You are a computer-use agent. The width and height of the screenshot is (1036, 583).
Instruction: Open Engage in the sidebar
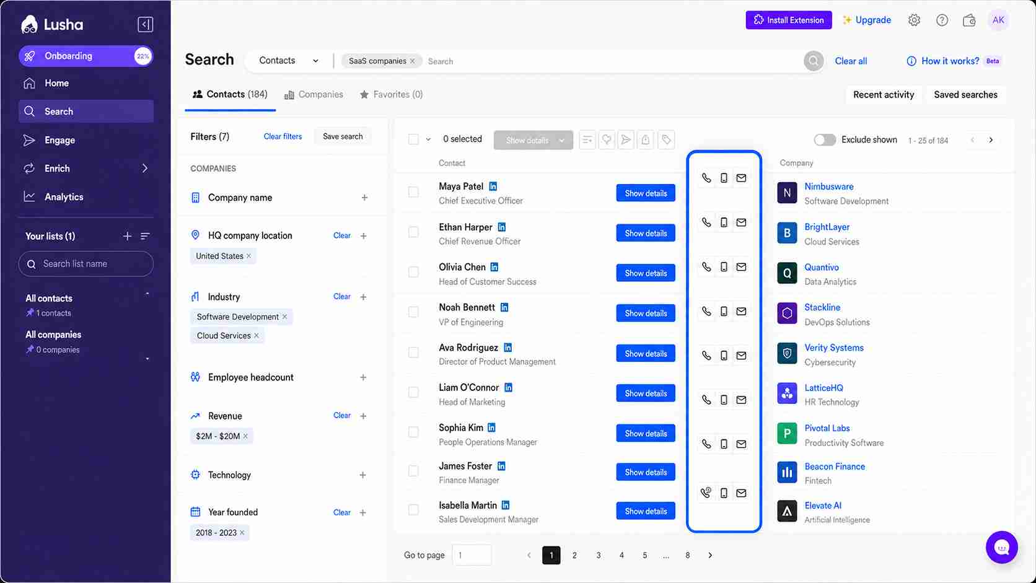pyautogui.click(x=86, y=140)
